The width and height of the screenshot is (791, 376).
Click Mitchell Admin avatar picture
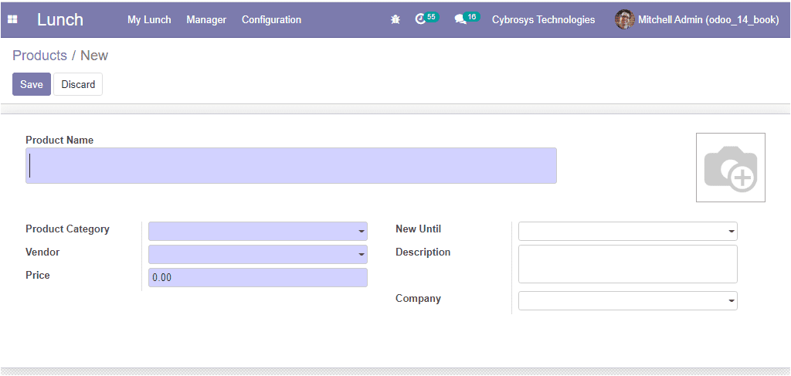point(624,19)
